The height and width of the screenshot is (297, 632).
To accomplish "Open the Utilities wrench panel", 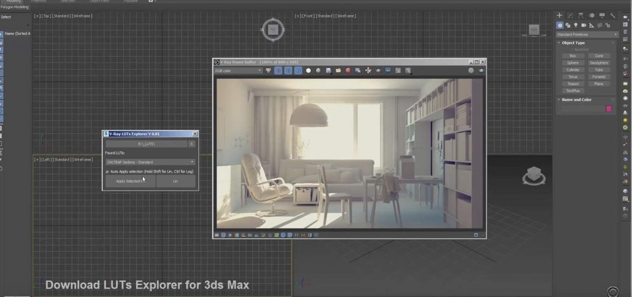I will coord(613,16).
